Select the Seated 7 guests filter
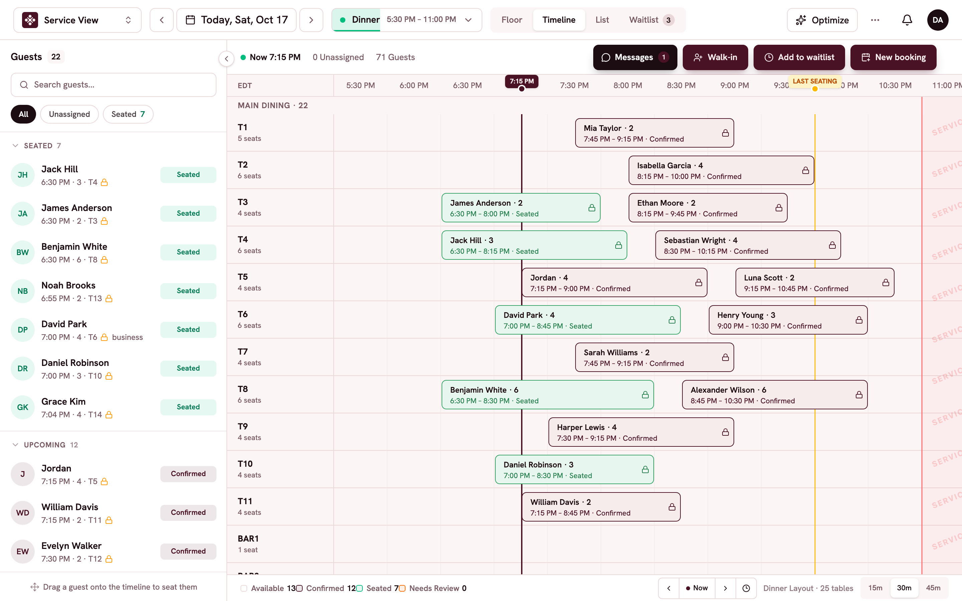Image resolution: width=962 pixels, height=601 pixels. click(x=128, y=114)
